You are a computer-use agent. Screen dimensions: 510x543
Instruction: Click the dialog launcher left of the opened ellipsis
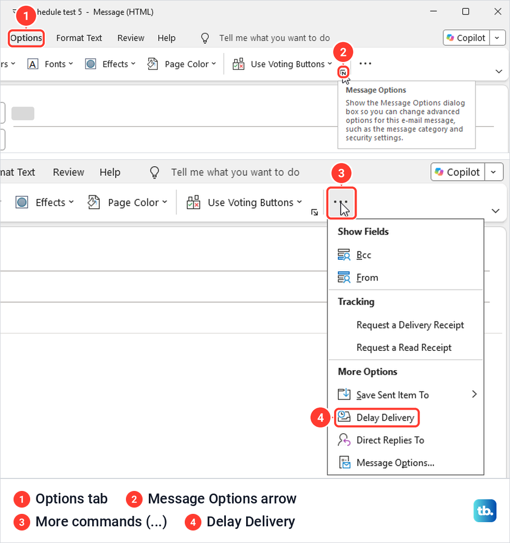coord(314,212)
